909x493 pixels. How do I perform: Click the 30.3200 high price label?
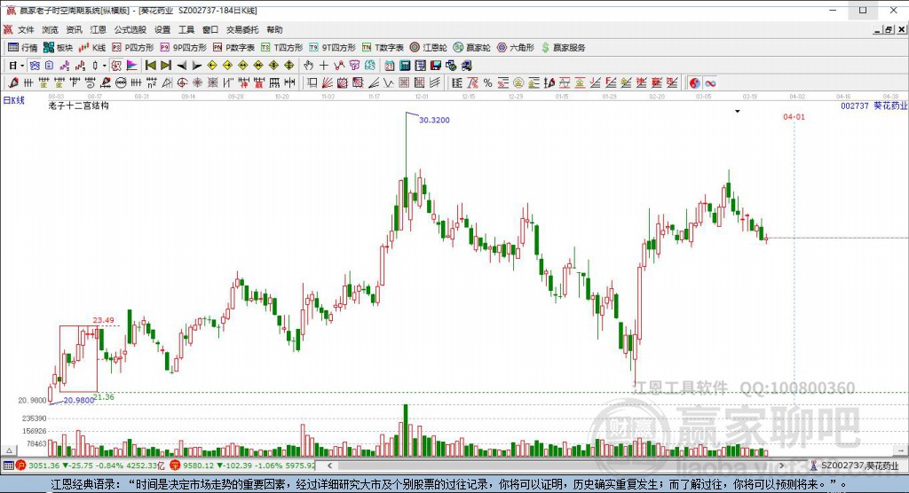coord(434,120)
